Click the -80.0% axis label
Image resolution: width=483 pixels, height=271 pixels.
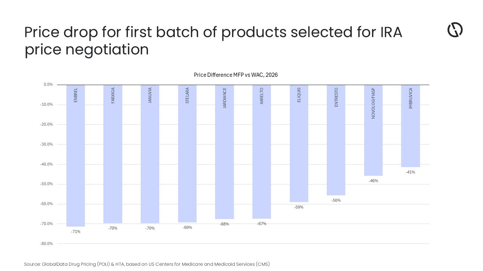(47, 244)
